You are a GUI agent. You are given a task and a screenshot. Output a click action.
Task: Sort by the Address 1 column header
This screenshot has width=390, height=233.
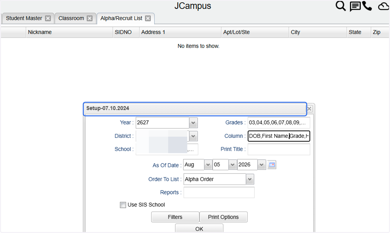[180, 32]
